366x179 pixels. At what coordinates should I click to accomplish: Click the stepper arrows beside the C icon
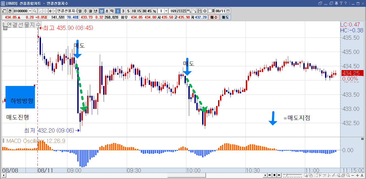(x=45, y=11)
